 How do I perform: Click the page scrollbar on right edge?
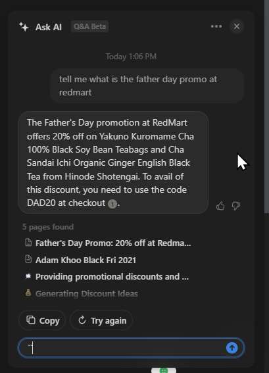266,107
